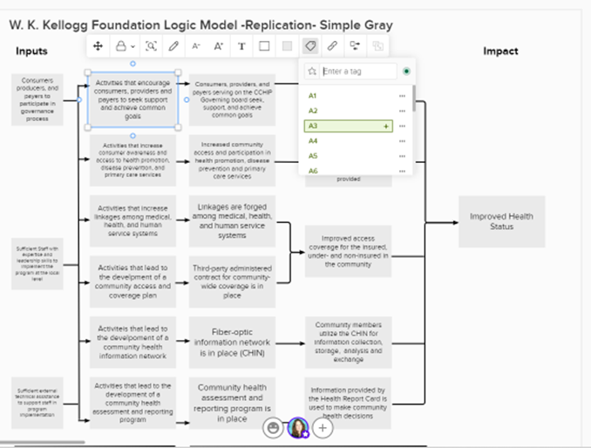Increase font size with A+ icon

(x=219, y=46)
